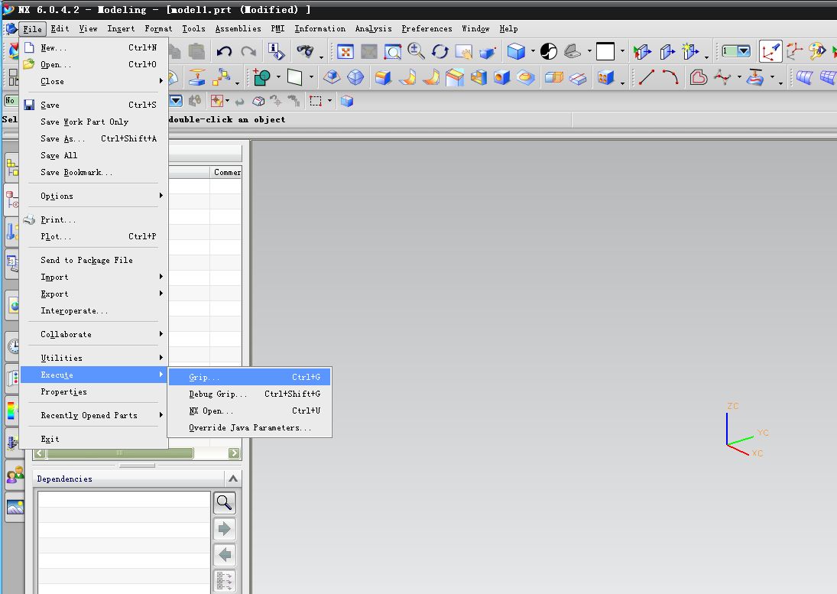Click the binoculars Find icon
The image size is (837, 594).
305,52
